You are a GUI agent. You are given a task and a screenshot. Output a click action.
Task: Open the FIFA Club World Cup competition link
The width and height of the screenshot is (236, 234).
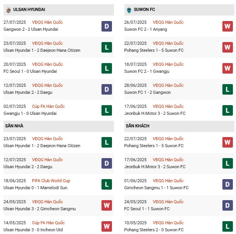point(51,181)
